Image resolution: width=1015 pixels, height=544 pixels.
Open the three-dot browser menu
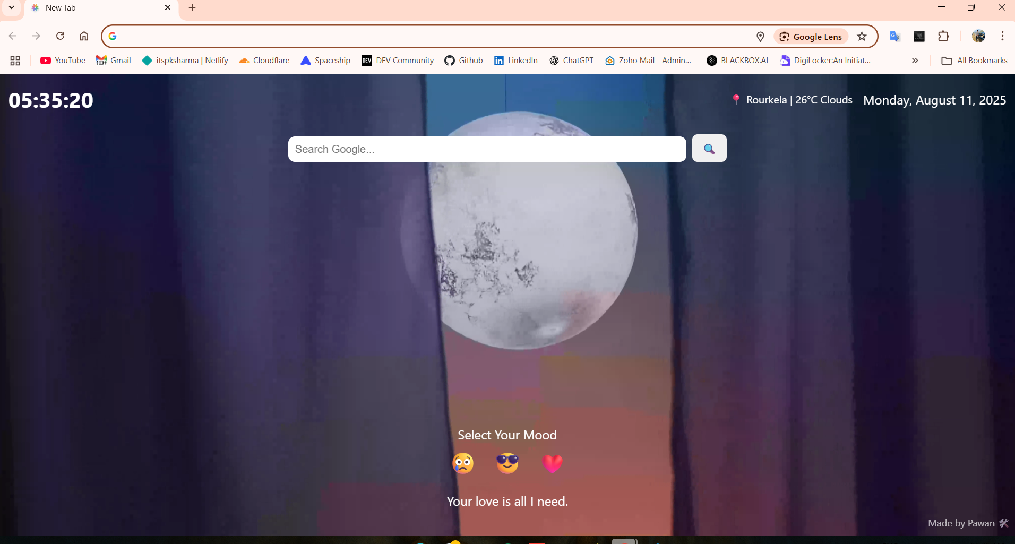pyautogui.click(x=1002, y=36)
